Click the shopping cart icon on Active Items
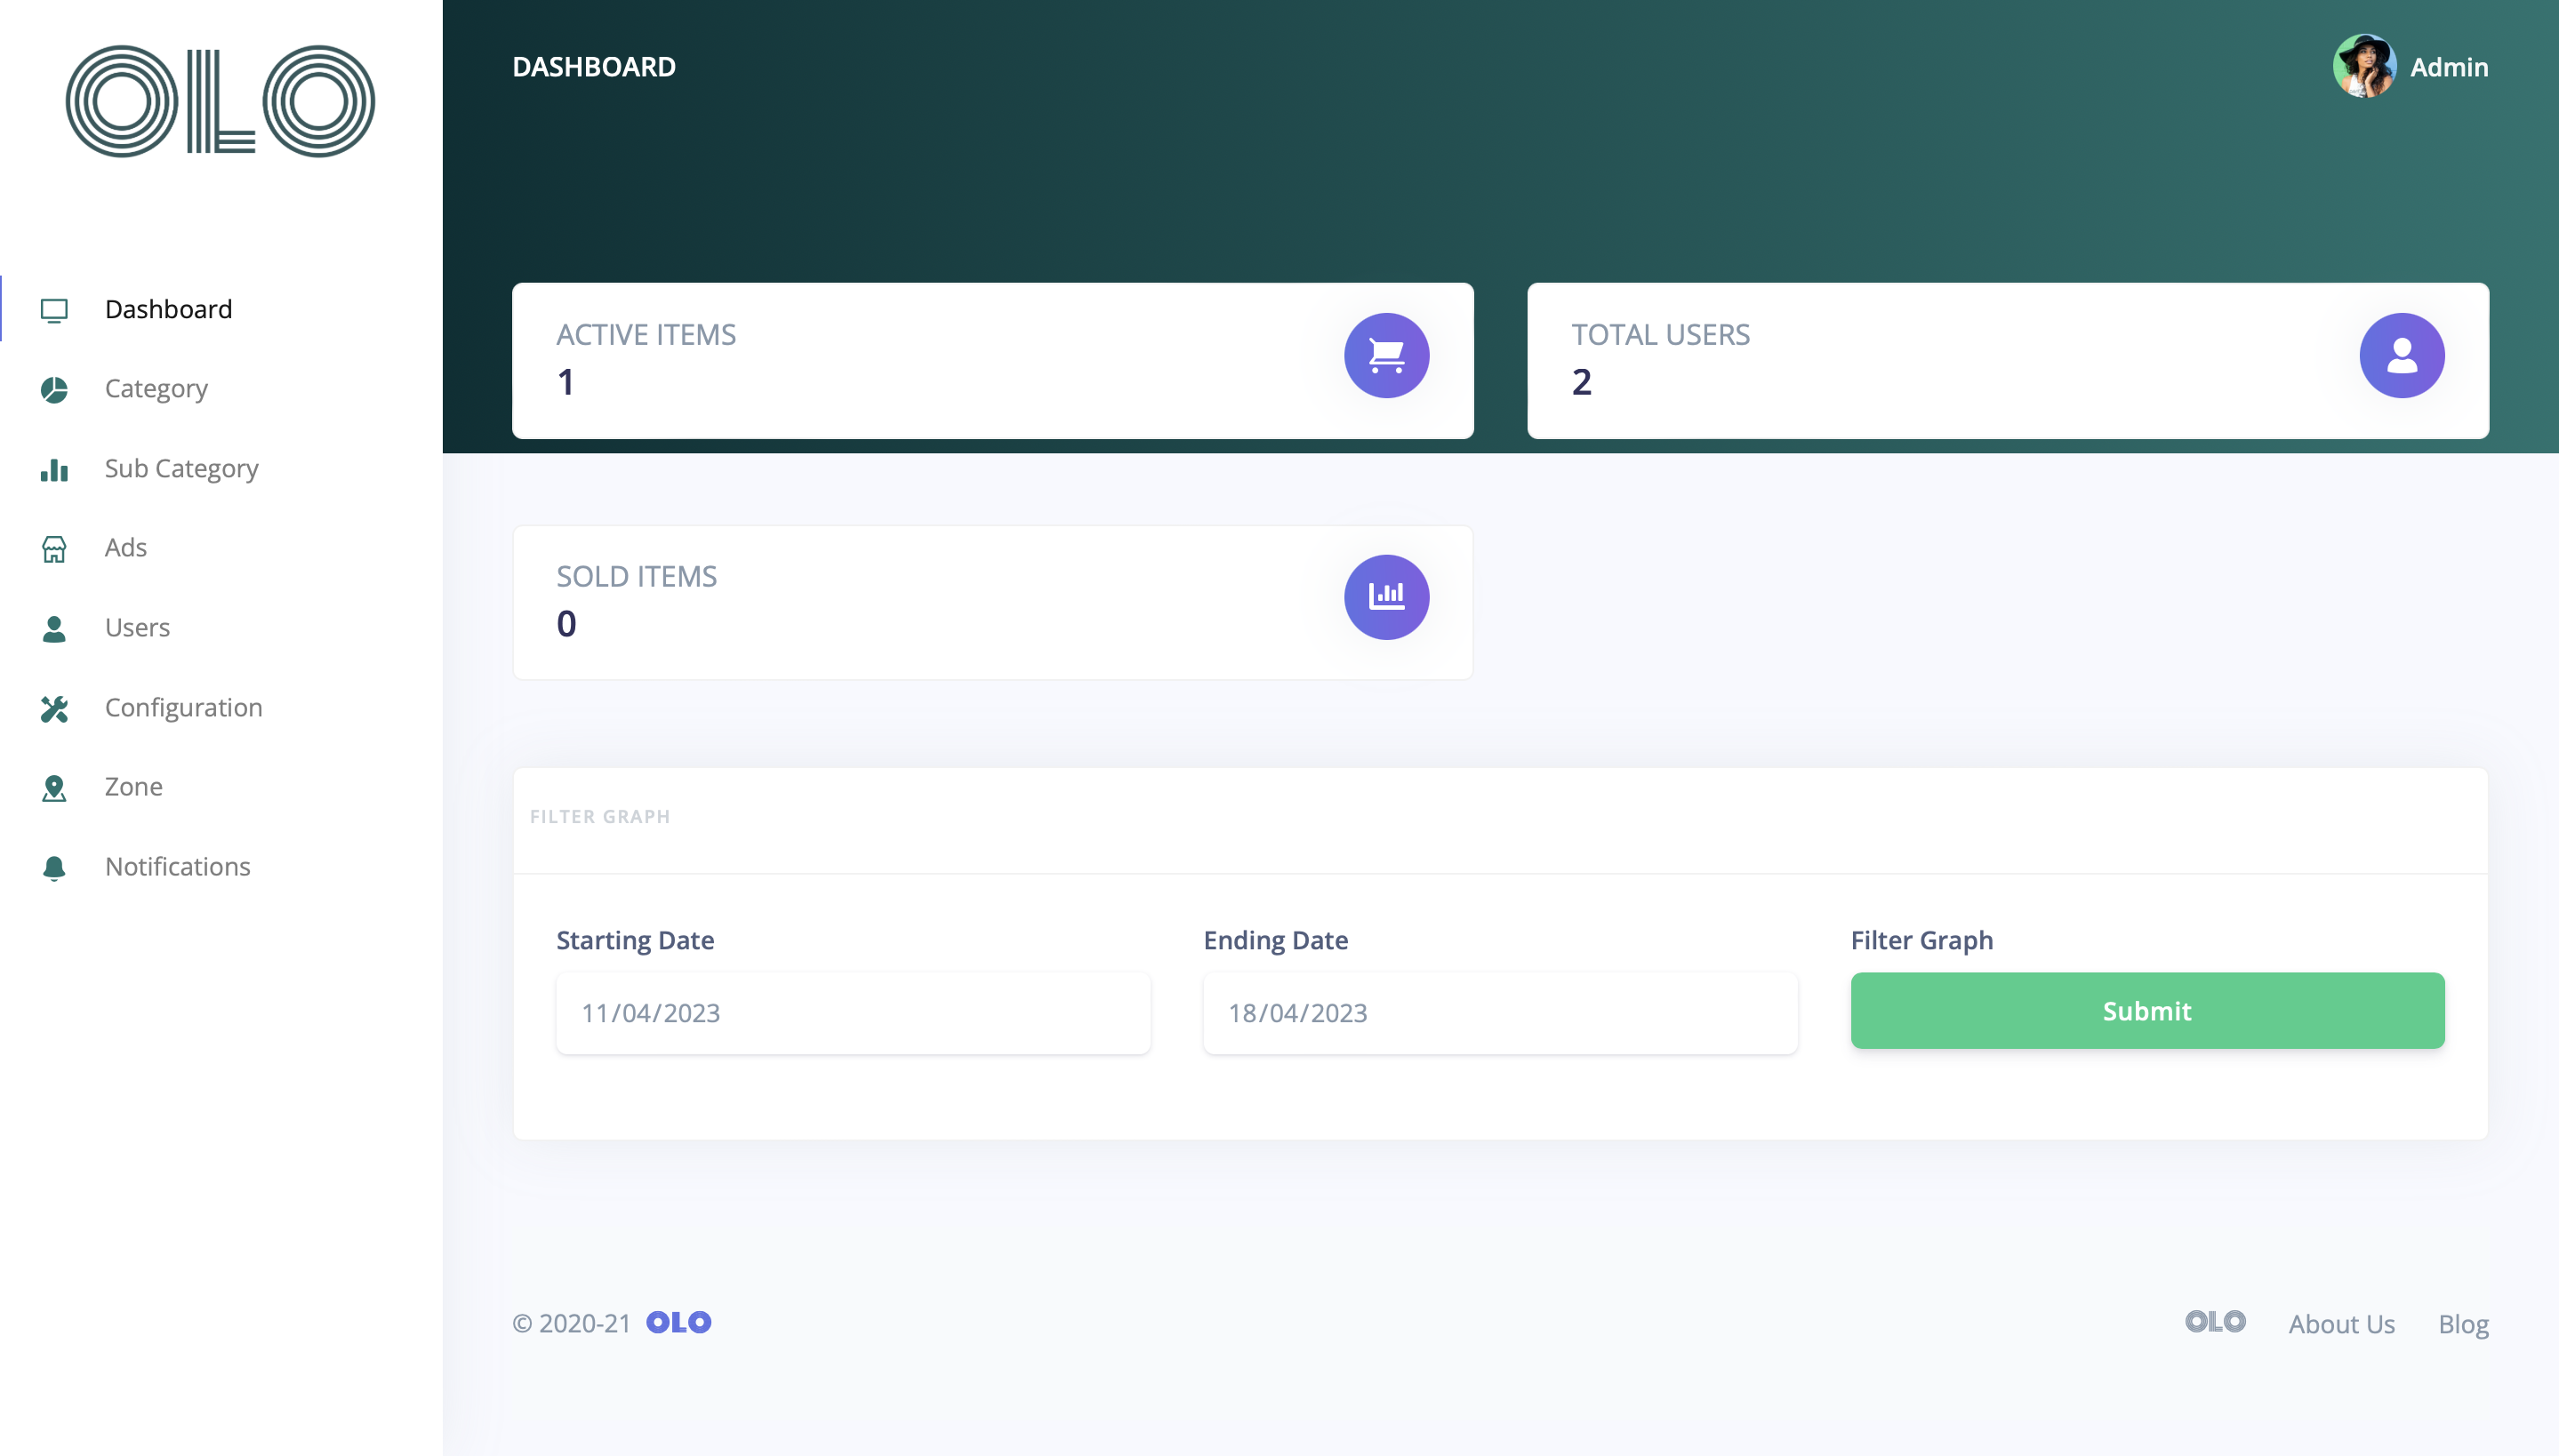This screenshot has width=2559, height=1456. click(1386, 355)
